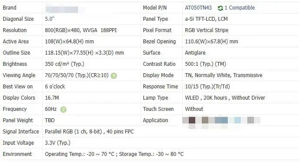
Task: Click the Bezel Opening dimensions value
Action: pyautogui.click(x=211, y=42)
